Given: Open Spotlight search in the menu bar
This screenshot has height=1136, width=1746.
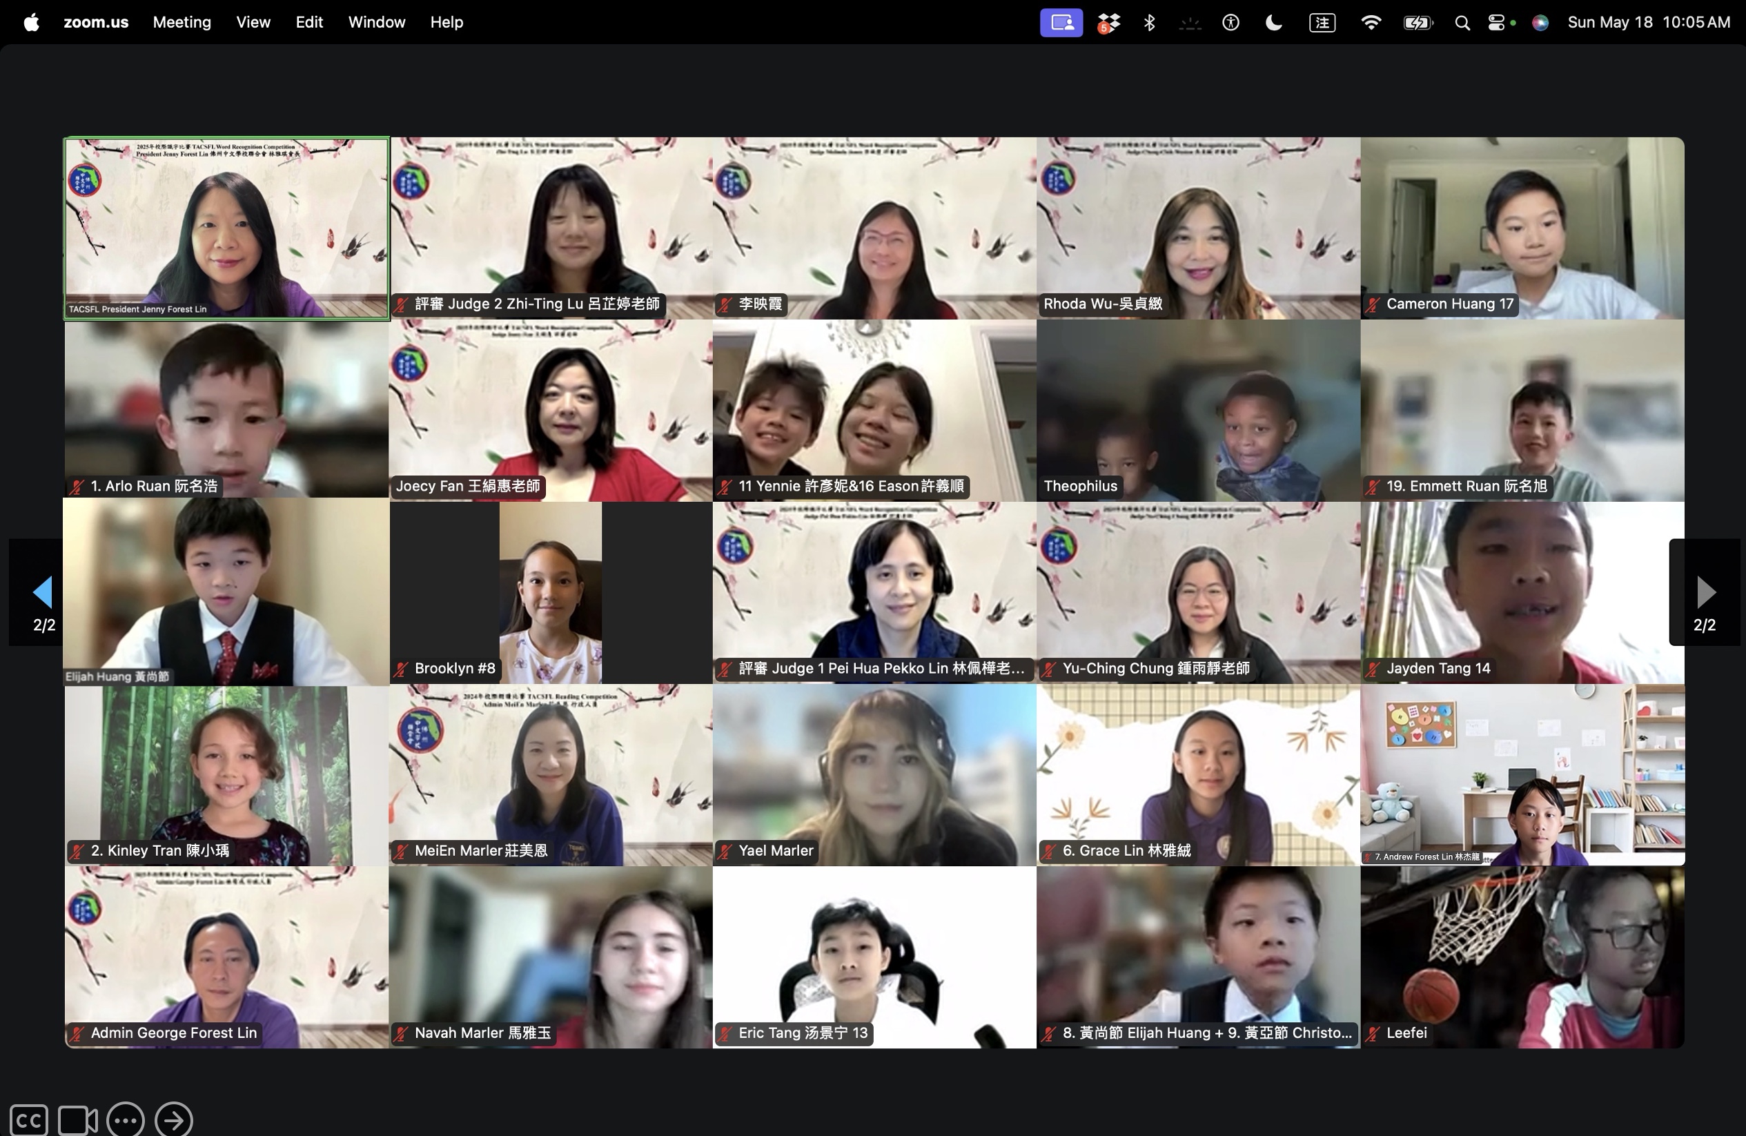Looking at the screenshot, I should click(1462, 22).
